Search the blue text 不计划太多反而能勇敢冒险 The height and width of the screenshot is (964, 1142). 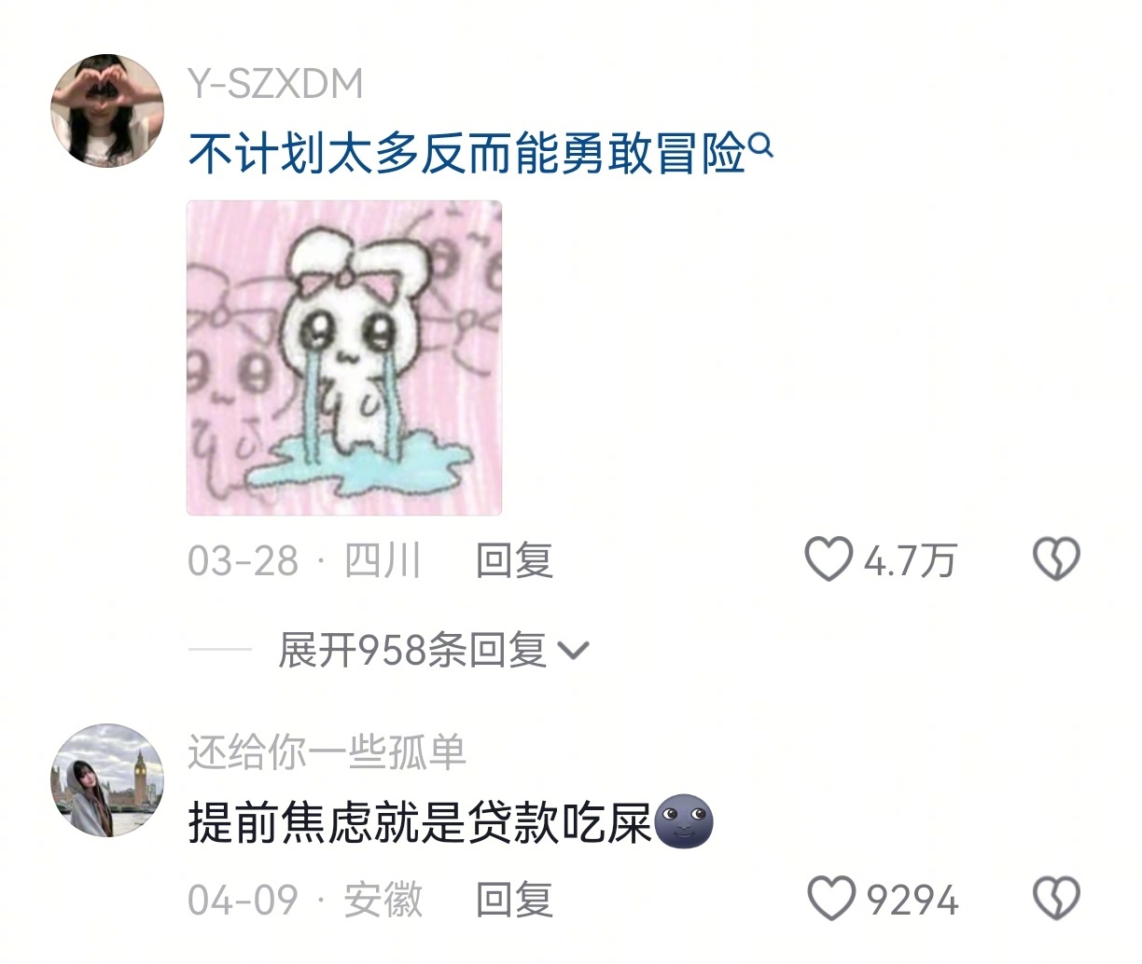point(467,153)
